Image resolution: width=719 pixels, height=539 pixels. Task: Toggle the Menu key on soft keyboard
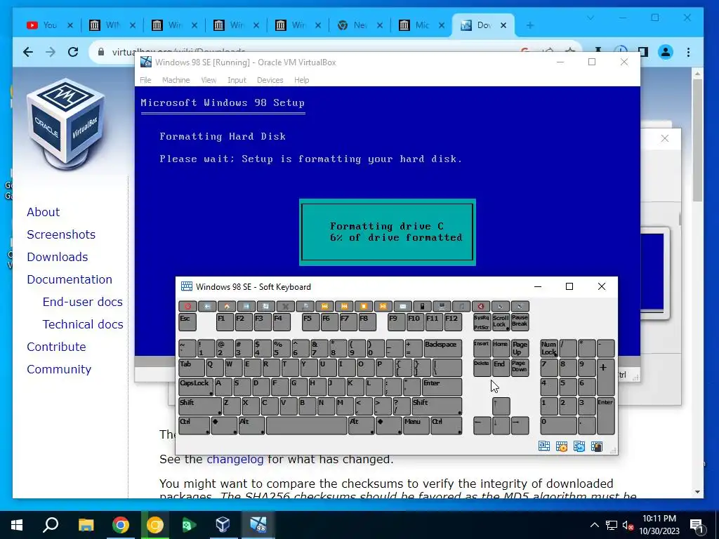tap(416, 425)
